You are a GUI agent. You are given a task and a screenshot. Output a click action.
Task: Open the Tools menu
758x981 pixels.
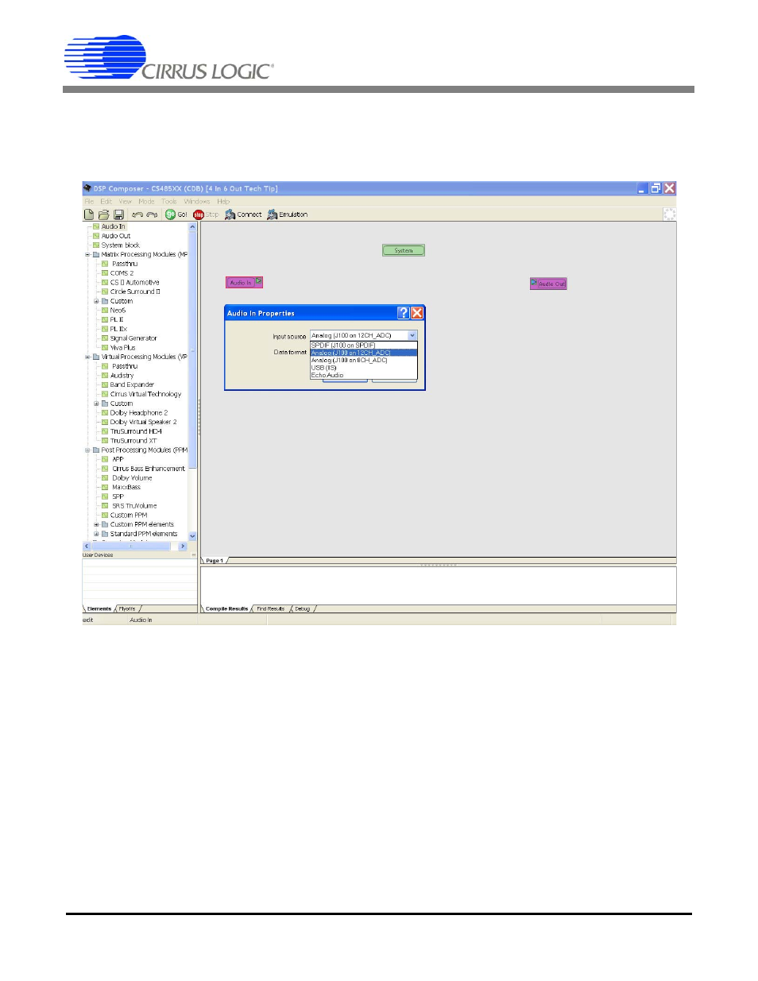click(x=169, y=202)
